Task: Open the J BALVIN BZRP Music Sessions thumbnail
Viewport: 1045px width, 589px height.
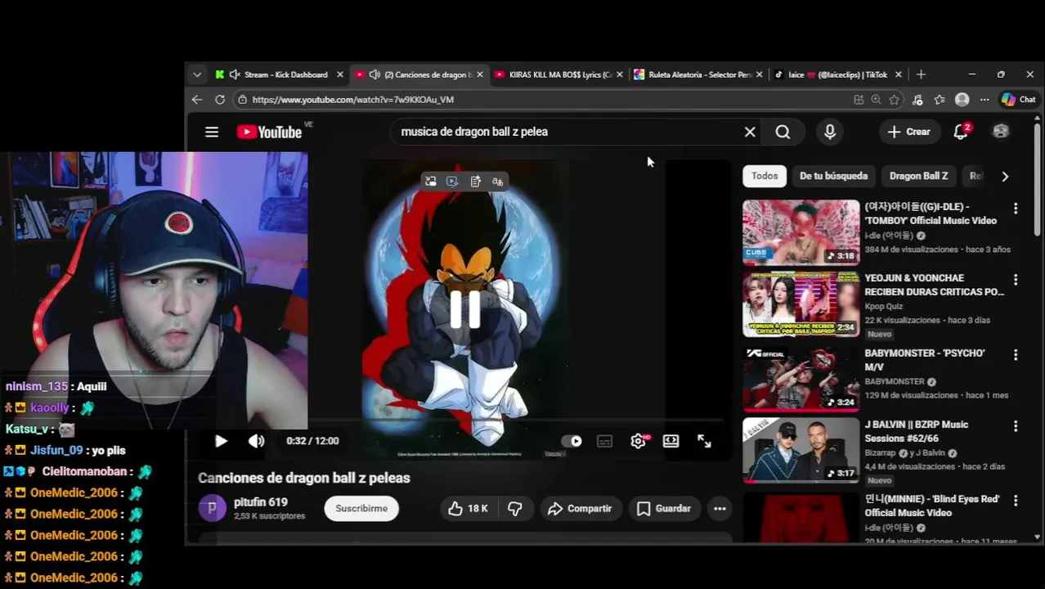Action: point(801,450)
